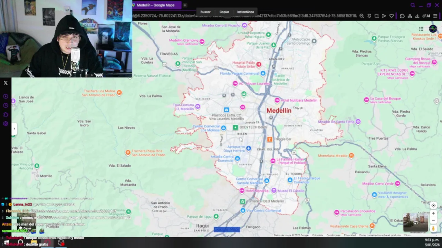Screen dimensions: 442x248
Task: Click the Parque de Itagüí marker
Action: pyautogui.click(x=216, y=216)
